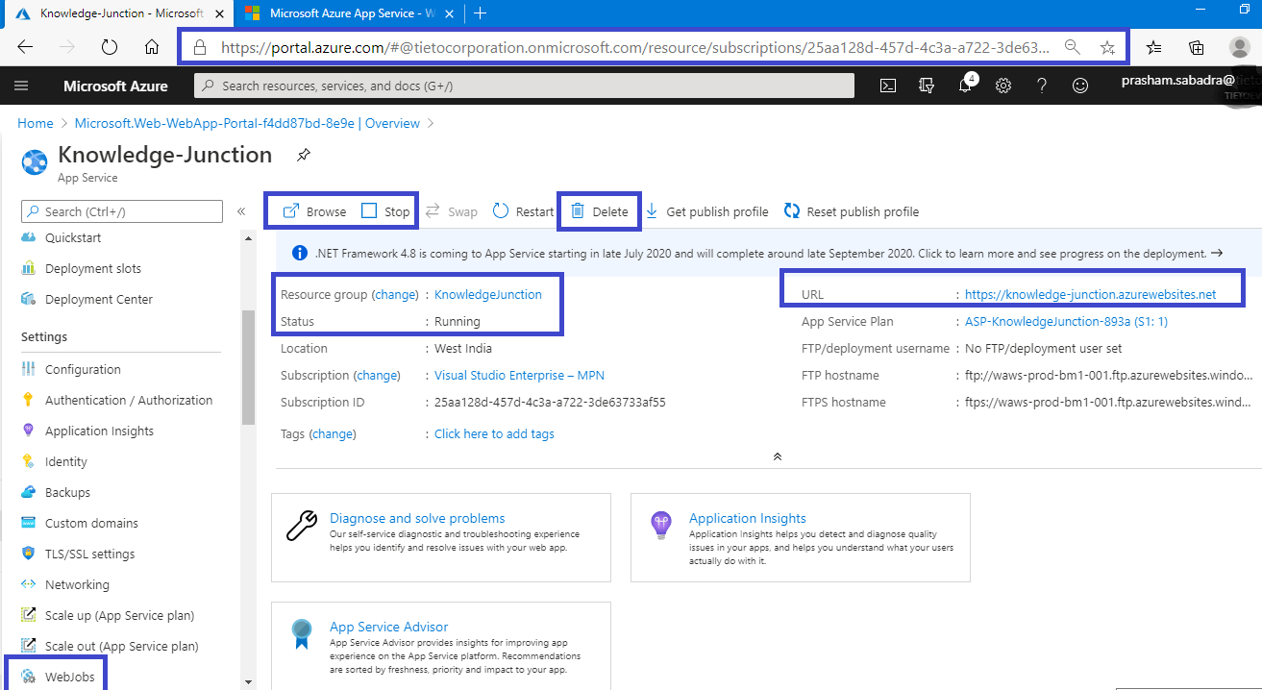Image resolution: width=1262 pixels, height=690 pixels.
Task: Open Application Insights card
Action: coord(801,537)
